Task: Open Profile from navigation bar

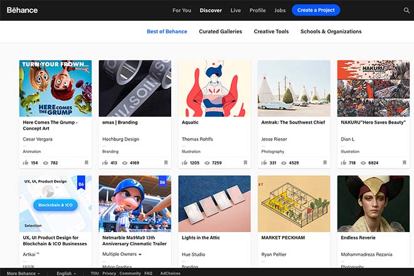Action: pyautogui.click(x=257, y=10)
